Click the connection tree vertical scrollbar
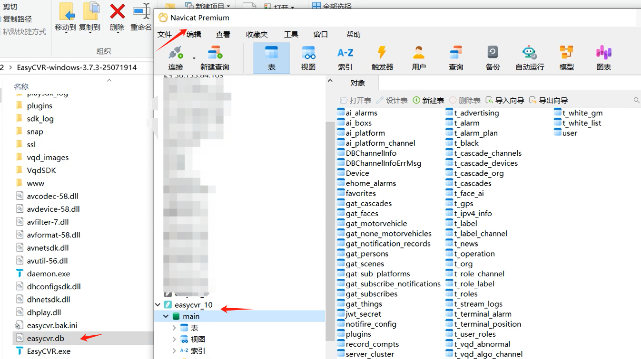Screen dimensions: 641x359 (330, 230)
